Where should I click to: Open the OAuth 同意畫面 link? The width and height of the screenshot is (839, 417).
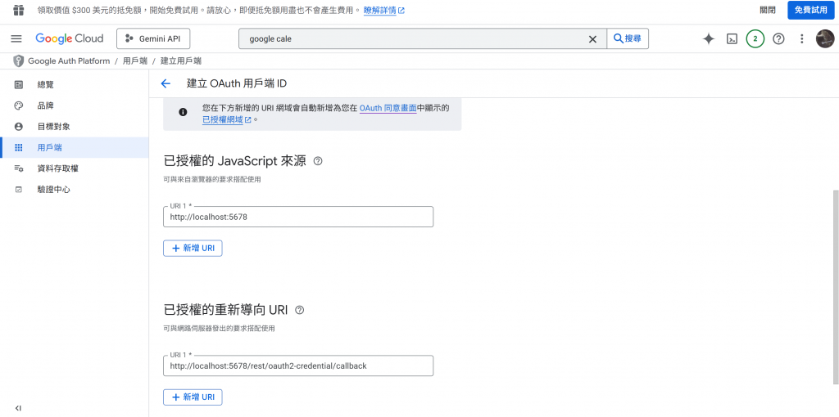tap(388, 108)
